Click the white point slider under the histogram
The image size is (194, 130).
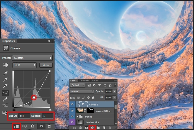coord(50,109)
